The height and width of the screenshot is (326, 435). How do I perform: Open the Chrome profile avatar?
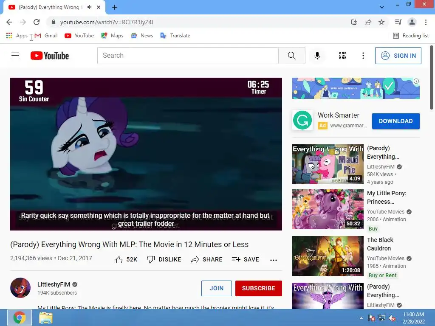click(412, 22)
